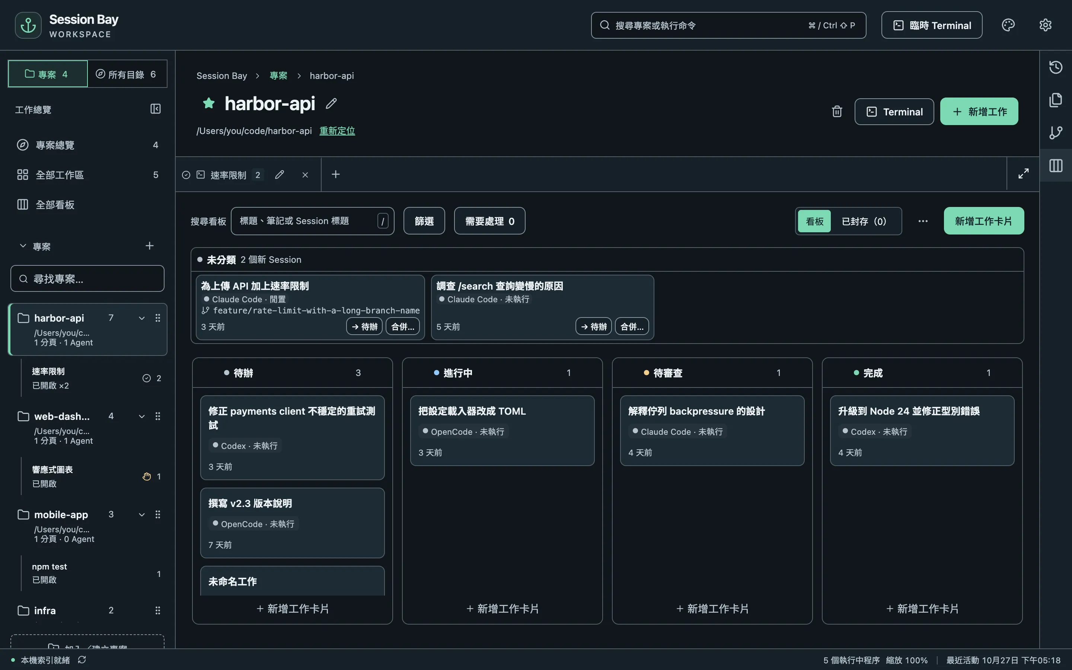
Task: Focus the 尋找專案 search field
Action: (87, 279)
